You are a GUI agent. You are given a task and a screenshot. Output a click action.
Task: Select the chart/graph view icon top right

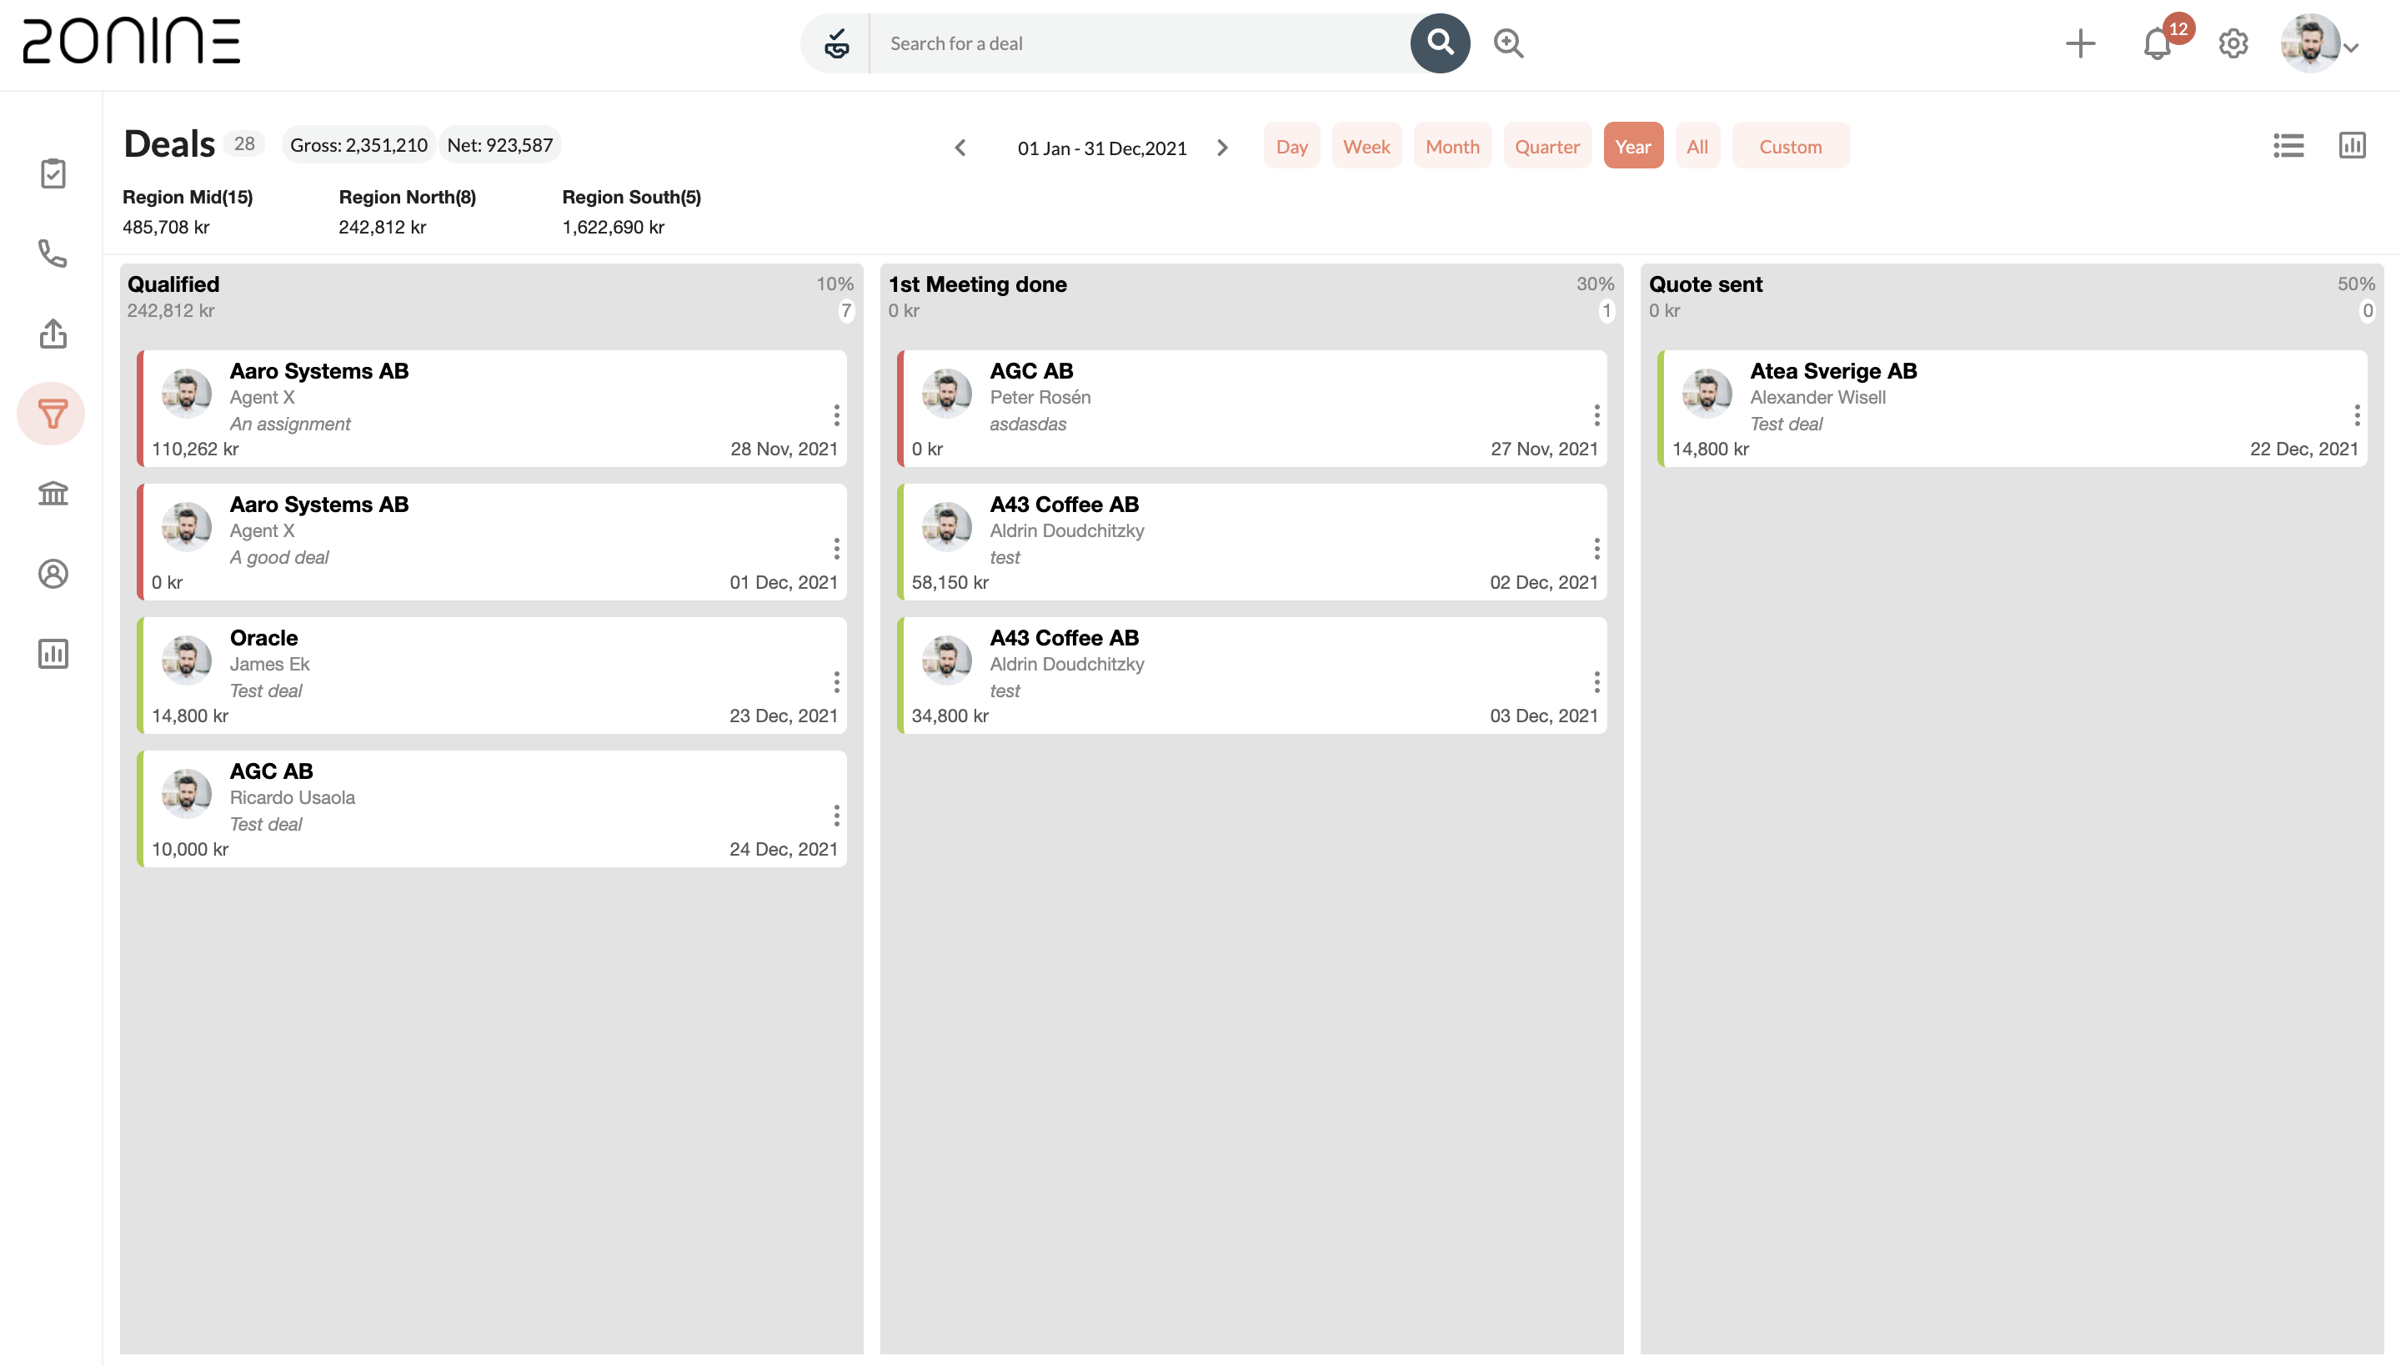point(2353,145)
